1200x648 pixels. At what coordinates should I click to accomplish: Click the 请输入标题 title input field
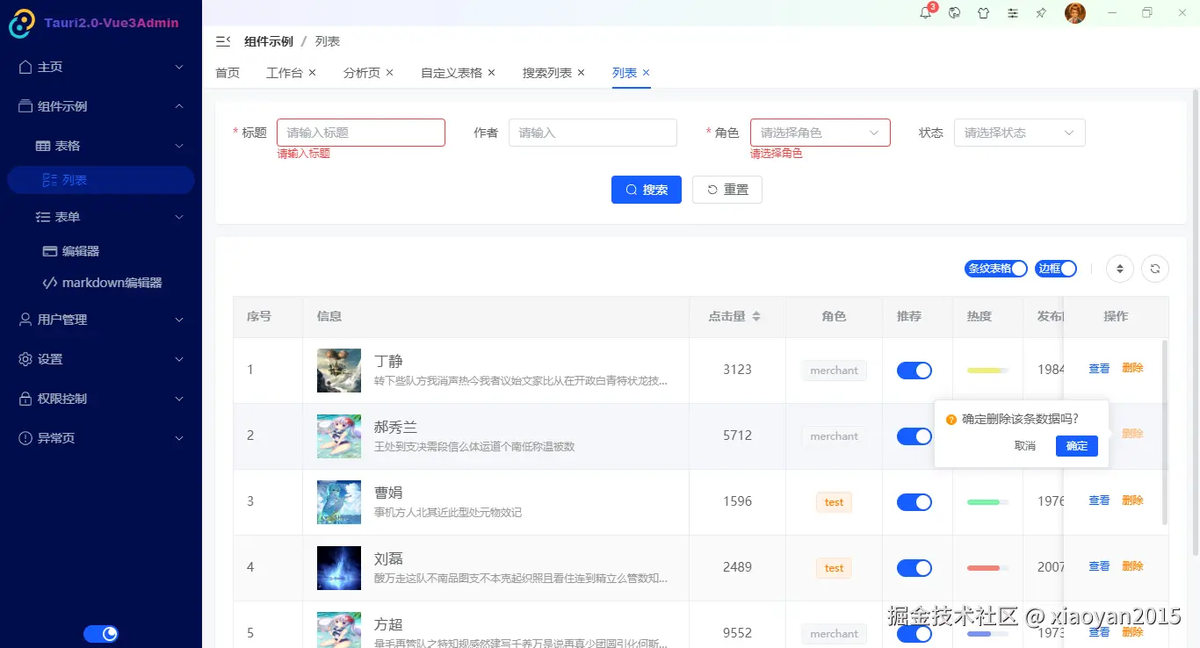[x=360, y=132]
